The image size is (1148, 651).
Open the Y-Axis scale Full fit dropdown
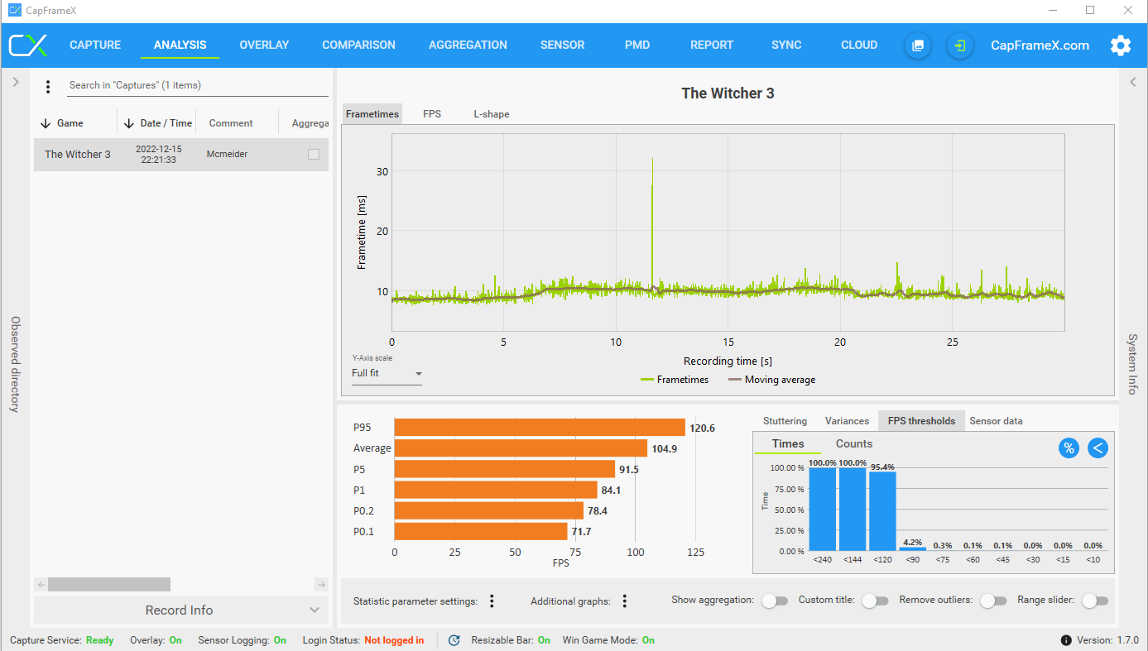387,374
